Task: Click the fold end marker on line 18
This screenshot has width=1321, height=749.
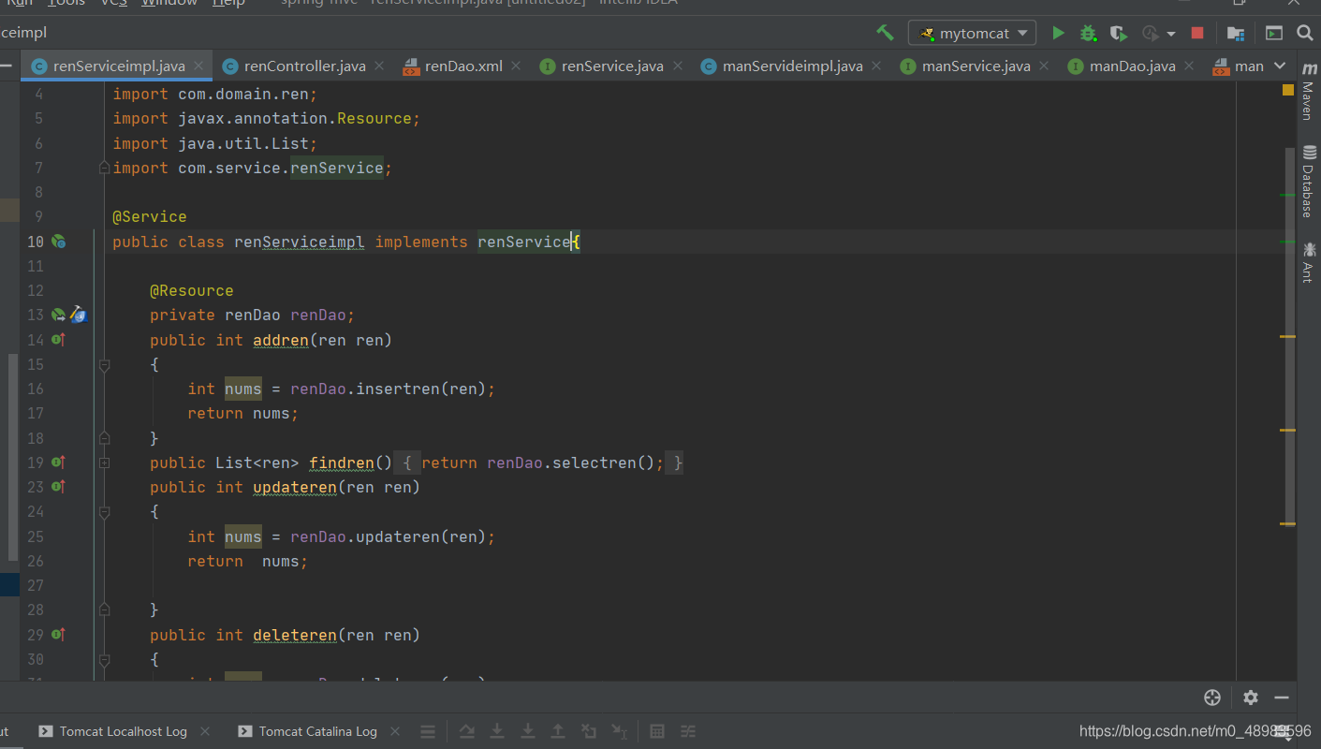Action: (x=104, y=438)
